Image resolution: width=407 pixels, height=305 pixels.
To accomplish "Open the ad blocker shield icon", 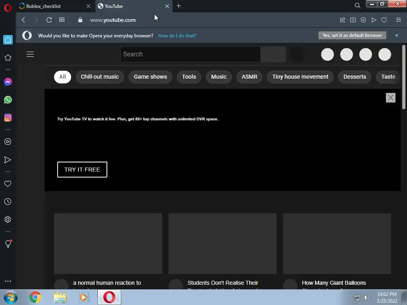I will coord(363,20).
